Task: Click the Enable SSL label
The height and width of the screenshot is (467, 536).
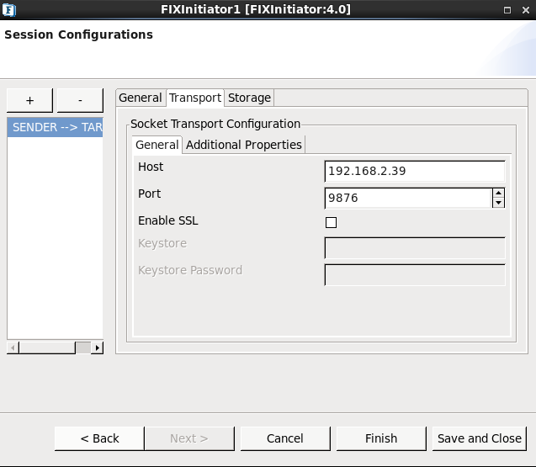Action: [167, 220]
